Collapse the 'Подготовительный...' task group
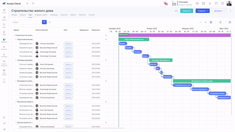 tap(16, 39)
